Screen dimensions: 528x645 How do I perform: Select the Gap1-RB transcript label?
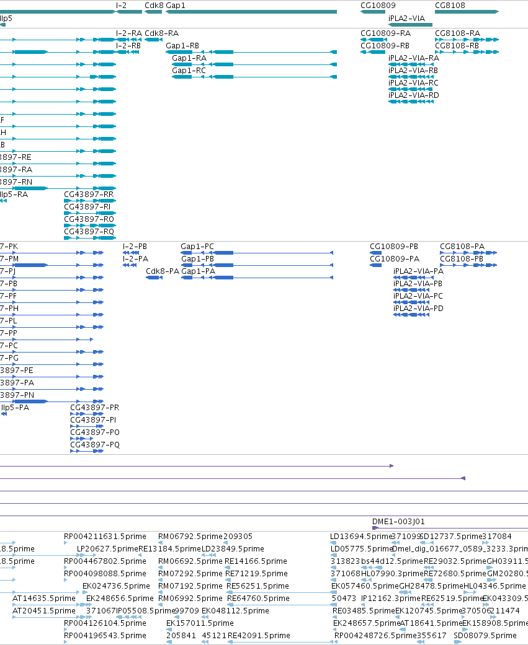pos(182,46)
